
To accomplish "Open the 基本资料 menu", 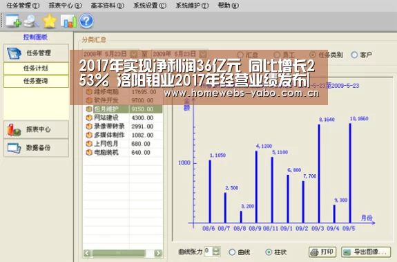I will click(107, 6).
